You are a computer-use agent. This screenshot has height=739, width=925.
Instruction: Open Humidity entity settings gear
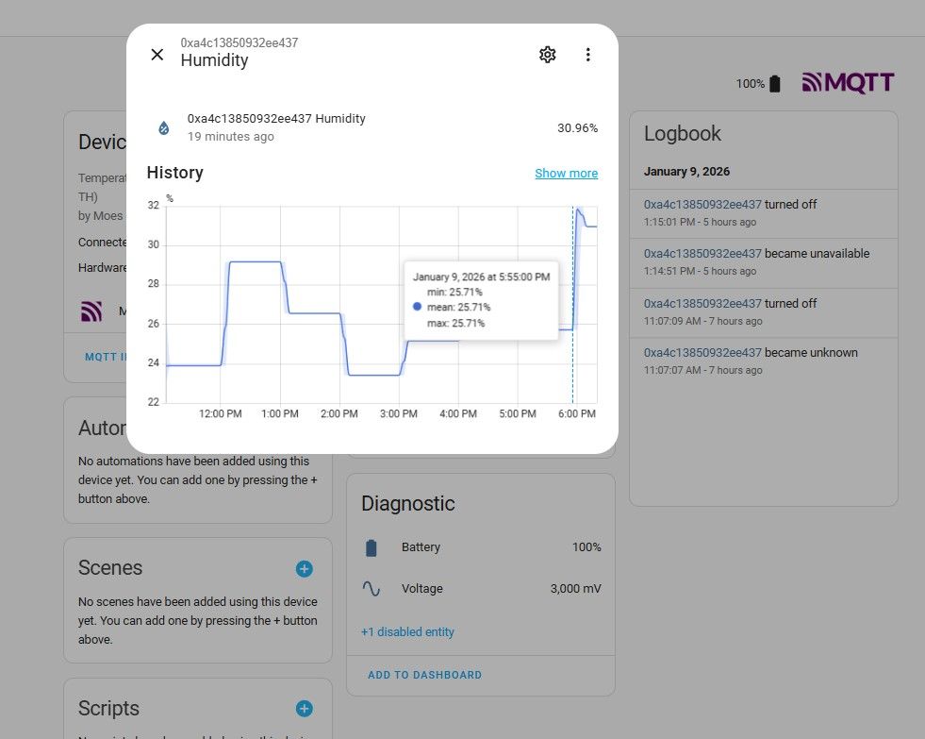pyautogui.click(x=547, y=55)
